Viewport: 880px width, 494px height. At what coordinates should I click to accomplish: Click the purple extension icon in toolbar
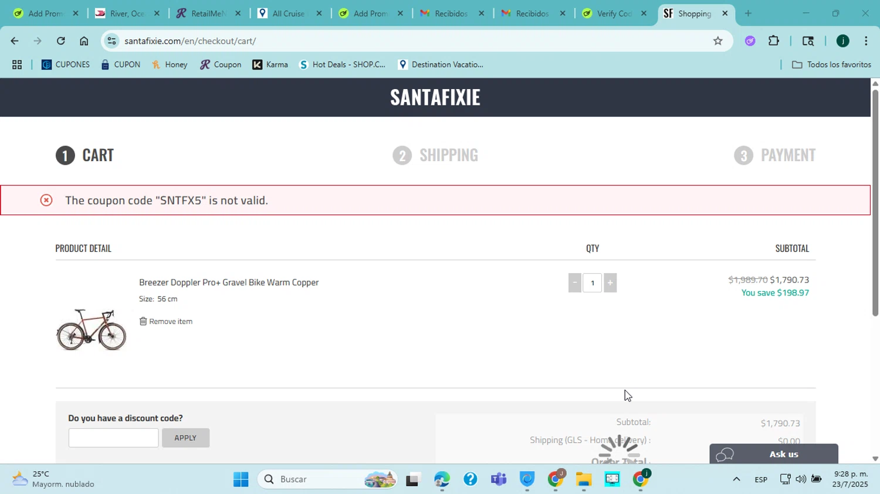pyautogui.click(x=750, y=41)
